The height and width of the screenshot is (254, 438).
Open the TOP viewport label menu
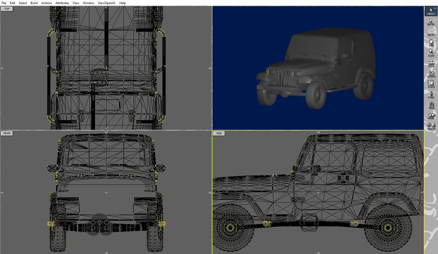tap(7, 9)
